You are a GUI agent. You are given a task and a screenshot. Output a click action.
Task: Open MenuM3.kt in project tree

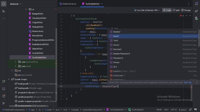tap(36, 35)
